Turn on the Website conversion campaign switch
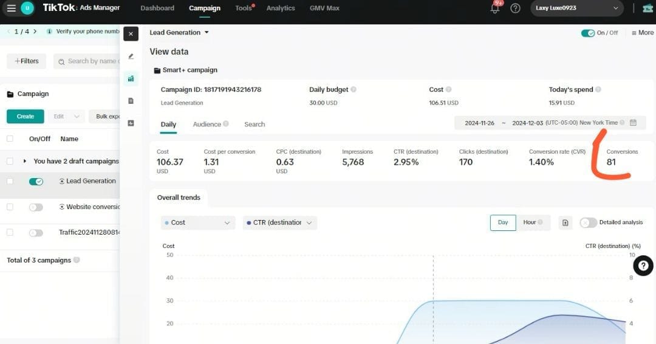Screen dimensions: 656x344 (36, 207)
